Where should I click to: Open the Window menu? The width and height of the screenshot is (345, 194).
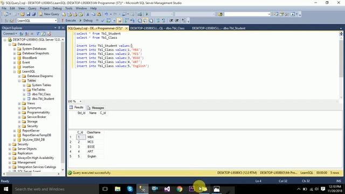point(81,8)
